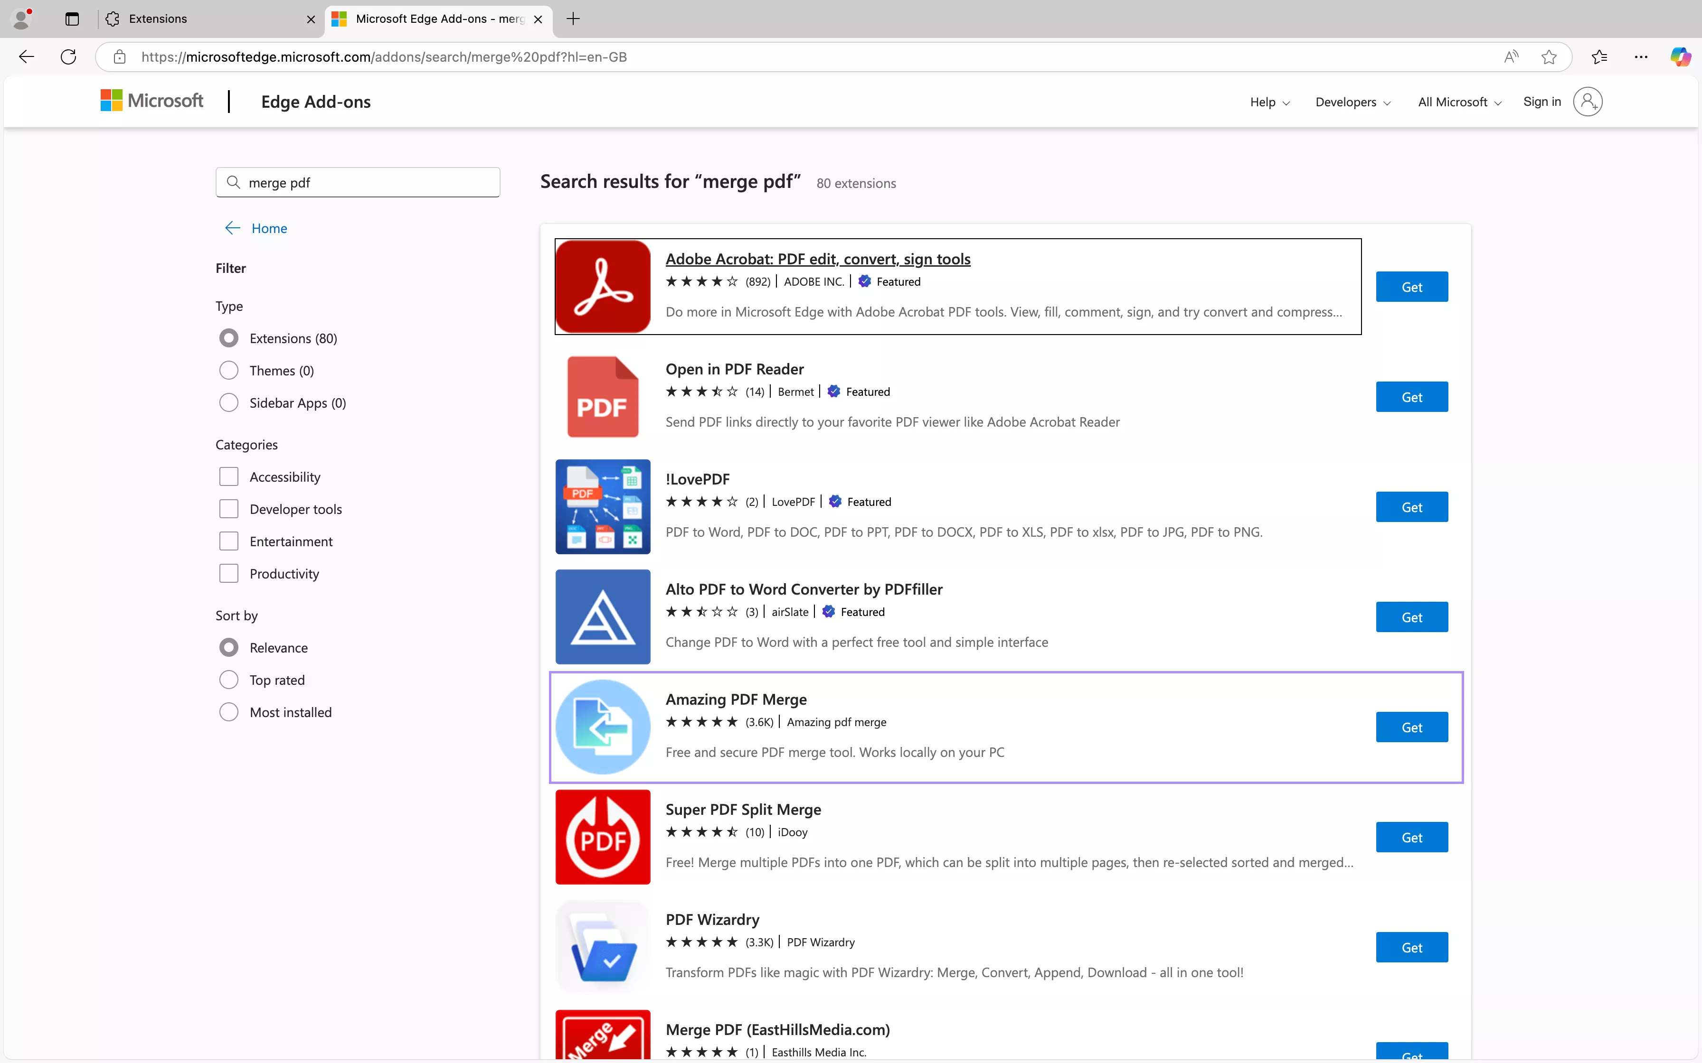Viewport: 1702px width, 1063px height.
Task: Select the Top rated sort option
Action: click(x=228, y=679)
